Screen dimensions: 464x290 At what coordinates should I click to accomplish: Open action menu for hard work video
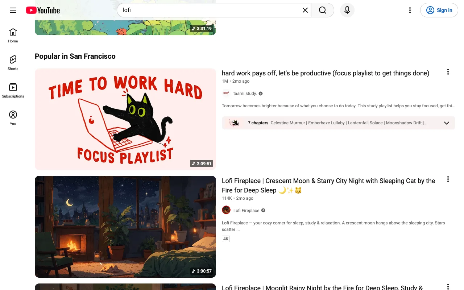pos(448,72)
